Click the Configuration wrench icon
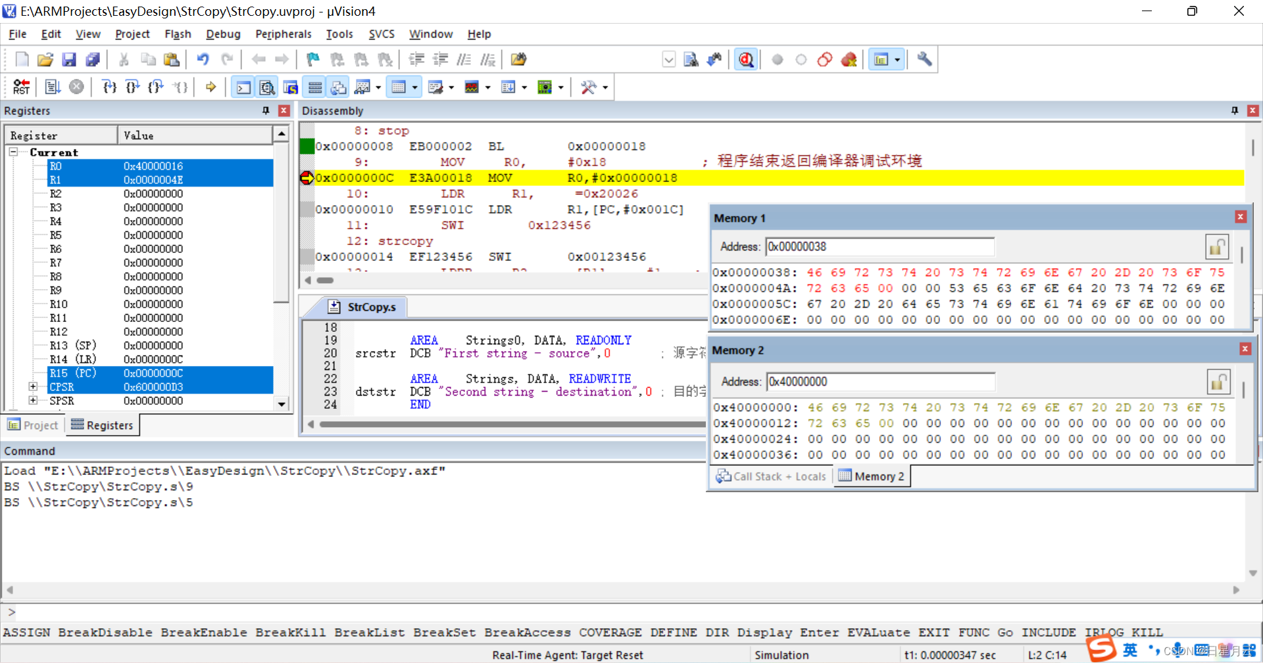 924,60
